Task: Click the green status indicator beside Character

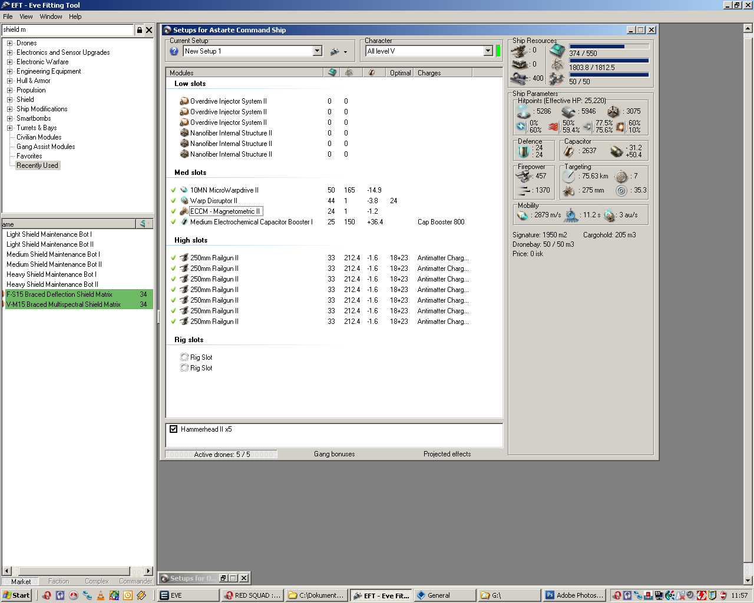Action: [x=498, y=51]
